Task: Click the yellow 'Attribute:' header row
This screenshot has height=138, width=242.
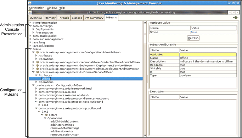Action: (193, 54)
